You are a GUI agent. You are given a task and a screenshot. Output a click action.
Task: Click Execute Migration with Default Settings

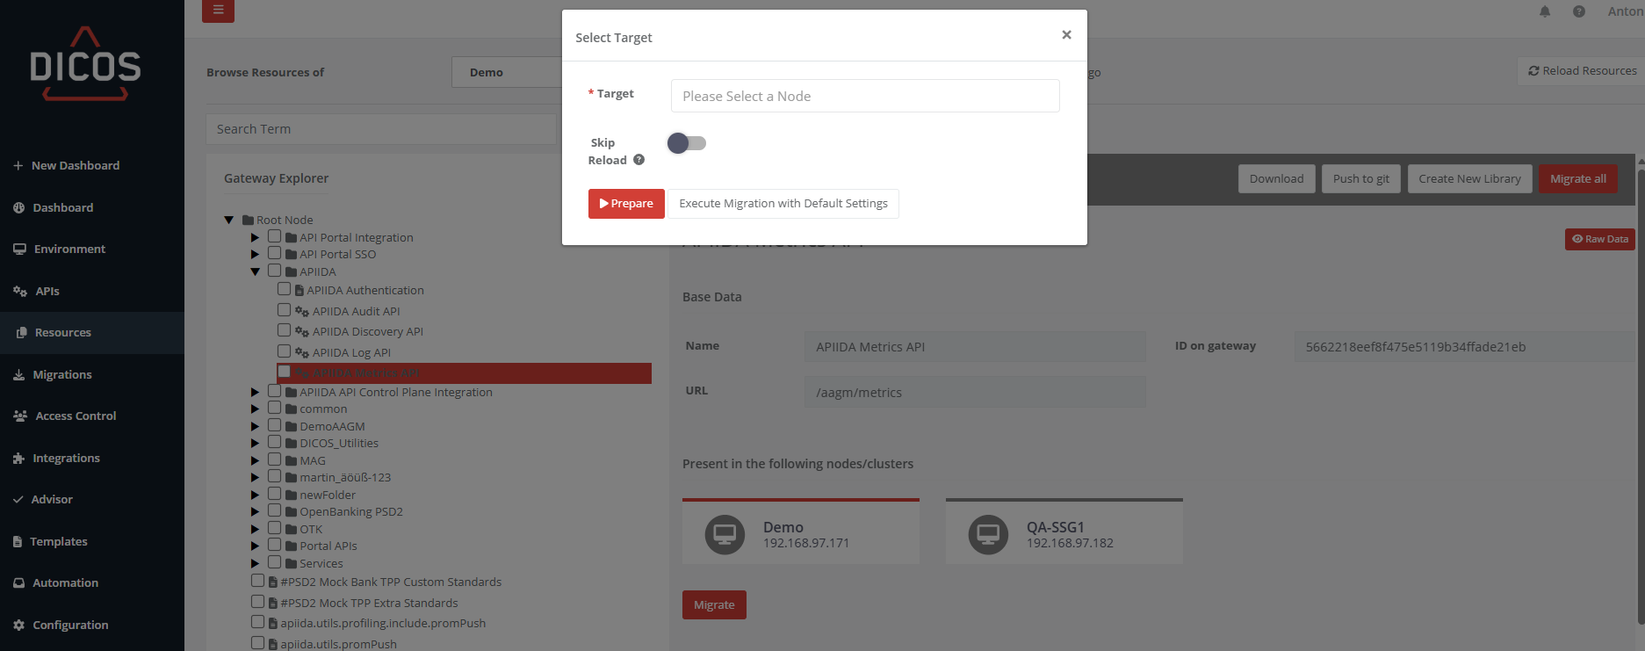[x=783, y=204]
